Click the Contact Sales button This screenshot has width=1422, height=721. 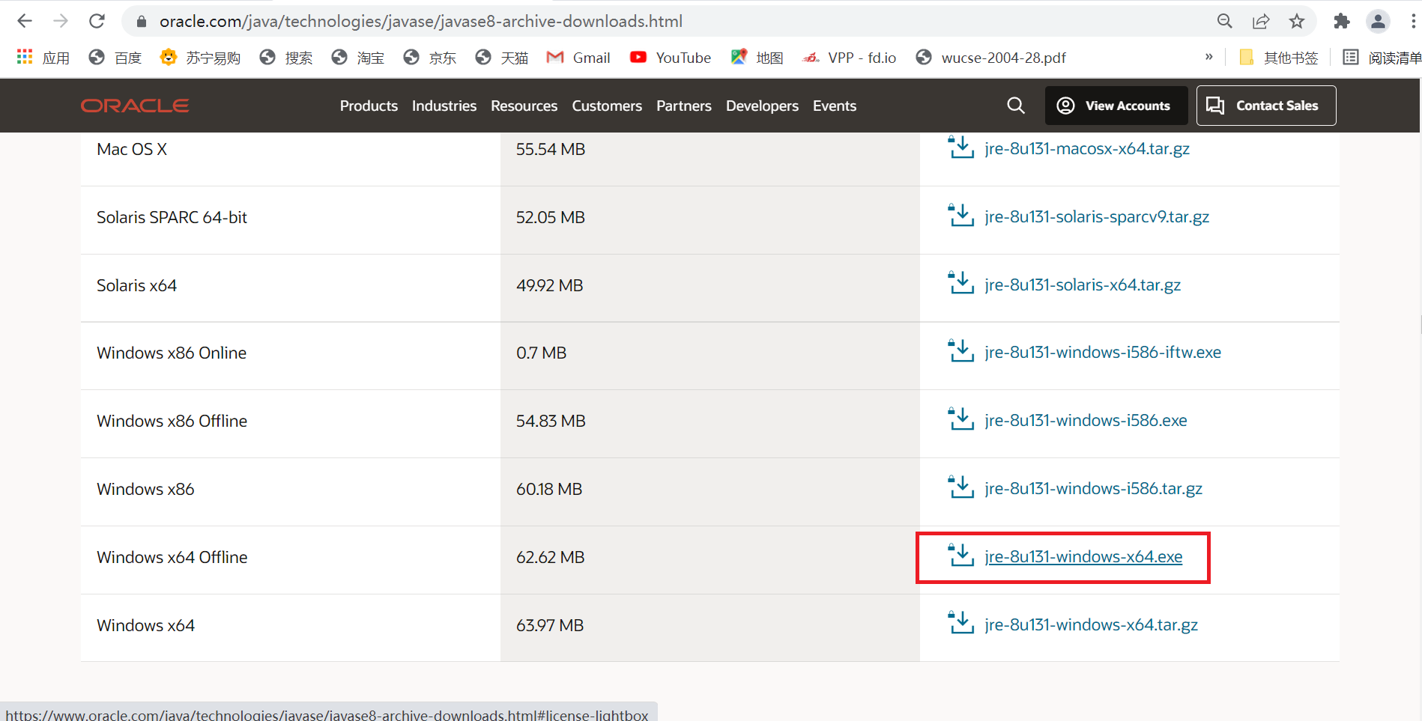[x=1266, y=106]
